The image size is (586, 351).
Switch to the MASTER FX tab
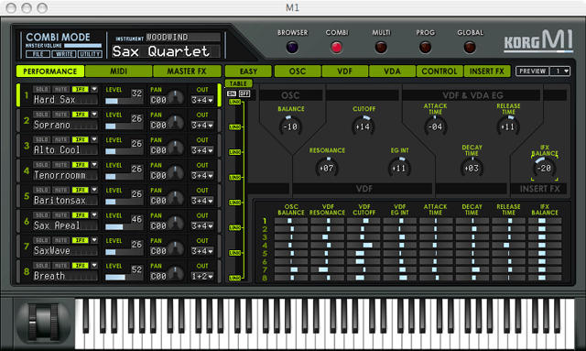pyautogui.click(x=187, y=71)
